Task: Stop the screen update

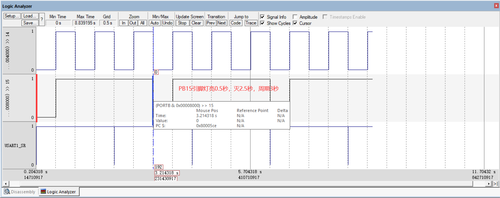Action: pos(182,23)
